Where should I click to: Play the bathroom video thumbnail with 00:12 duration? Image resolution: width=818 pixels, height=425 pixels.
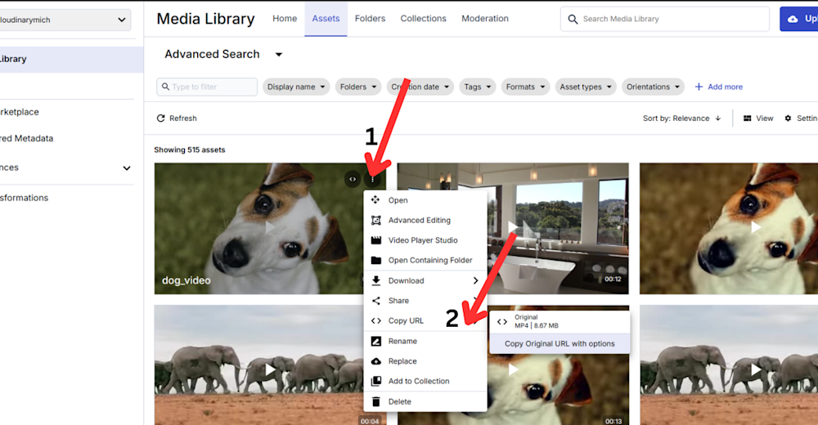click(x=513, y=228)
